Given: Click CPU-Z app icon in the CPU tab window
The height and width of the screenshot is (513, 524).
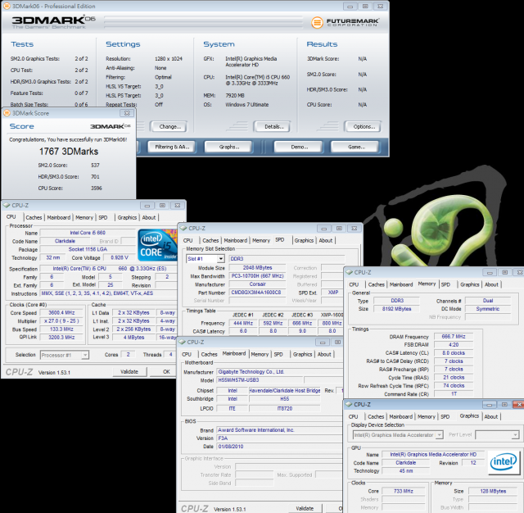Looking at the screenshot, I should pyautogui.click(x=7, y=205).
